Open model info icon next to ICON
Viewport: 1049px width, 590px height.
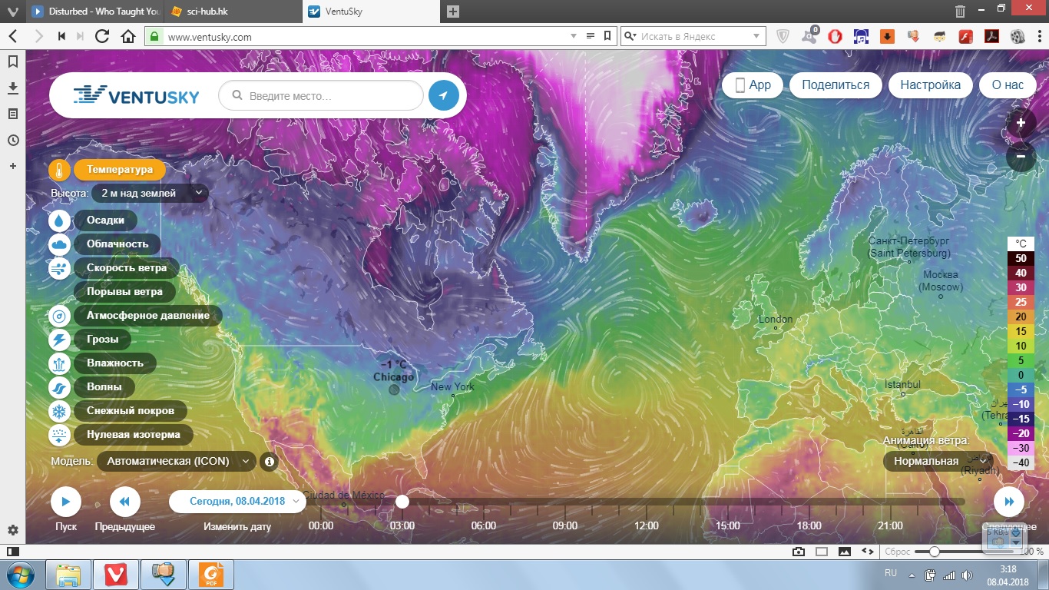(x=269, y=462)
